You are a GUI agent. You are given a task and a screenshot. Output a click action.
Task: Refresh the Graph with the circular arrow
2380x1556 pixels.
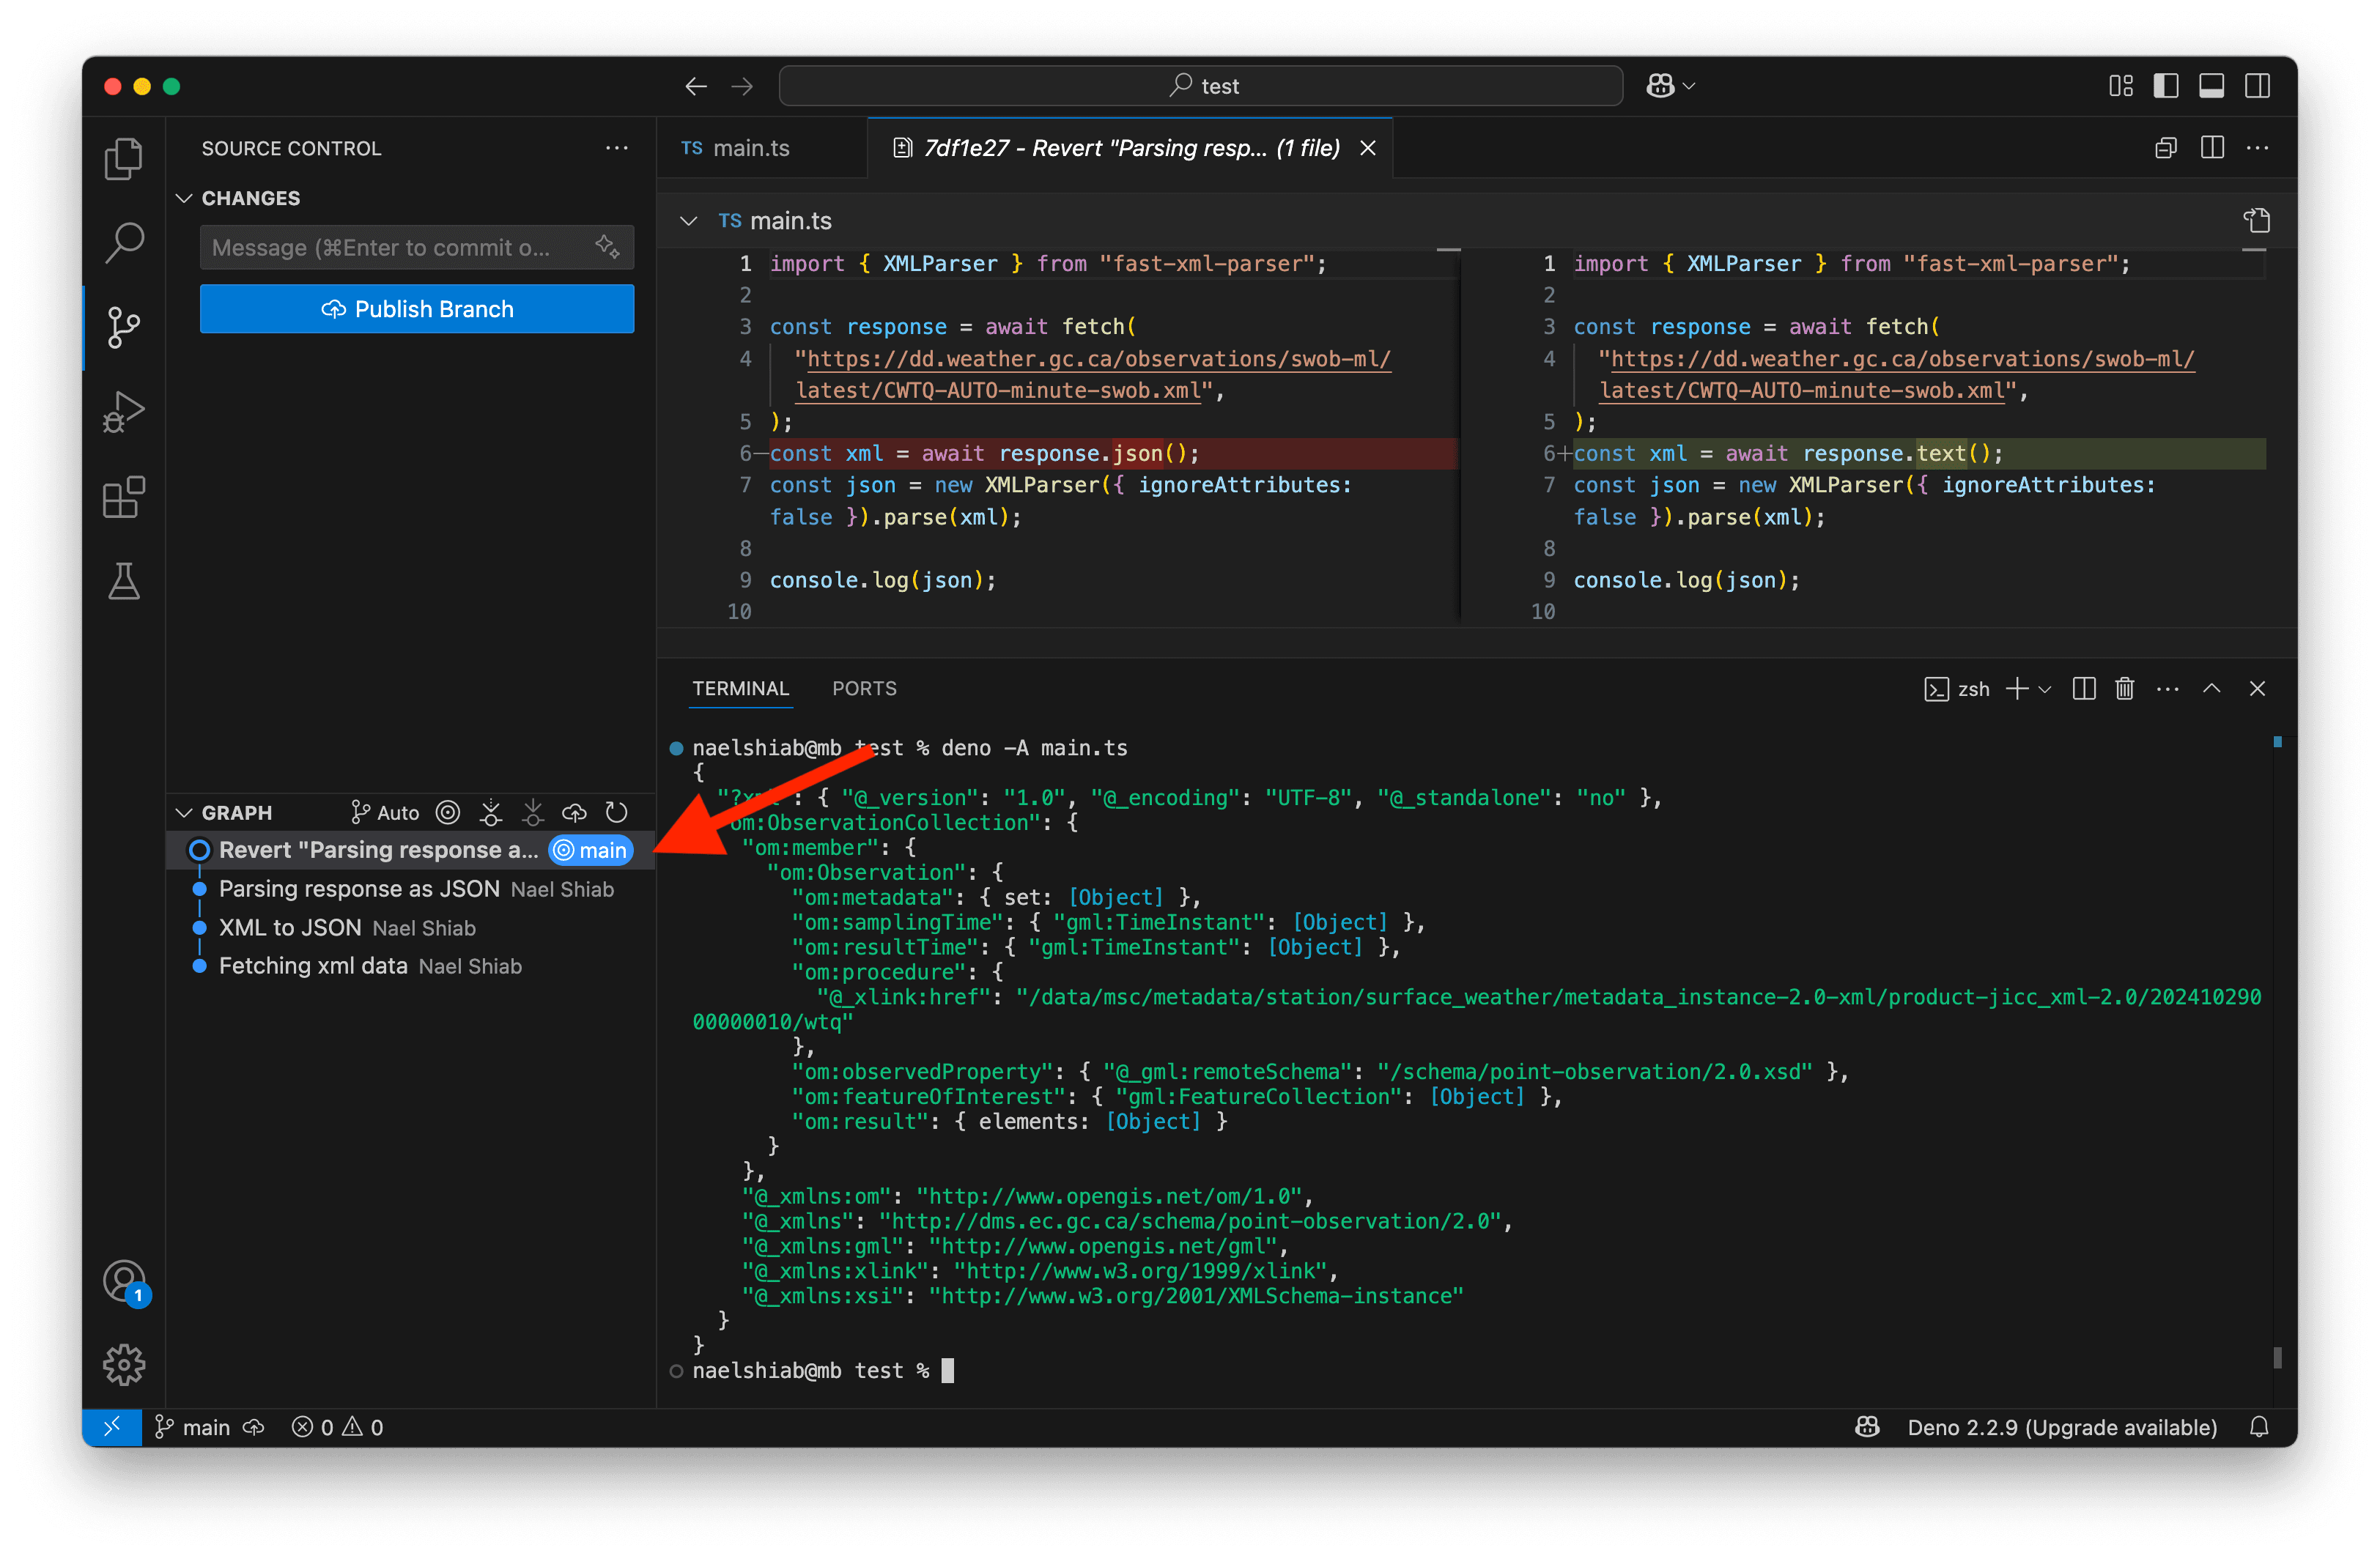617,812
